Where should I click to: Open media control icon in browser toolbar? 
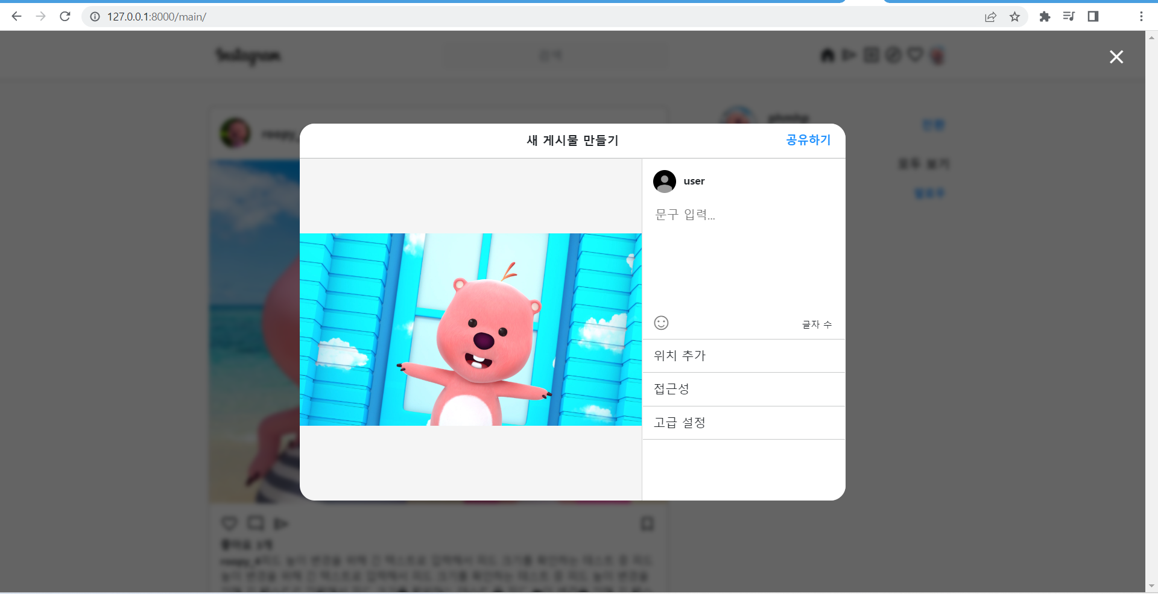1069,16
